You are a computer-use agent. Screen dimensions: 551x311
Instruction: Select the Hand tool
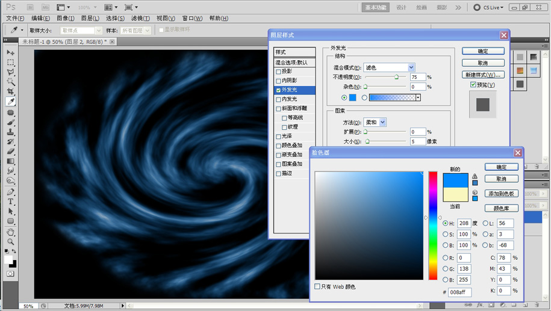(x=11, y=232)
